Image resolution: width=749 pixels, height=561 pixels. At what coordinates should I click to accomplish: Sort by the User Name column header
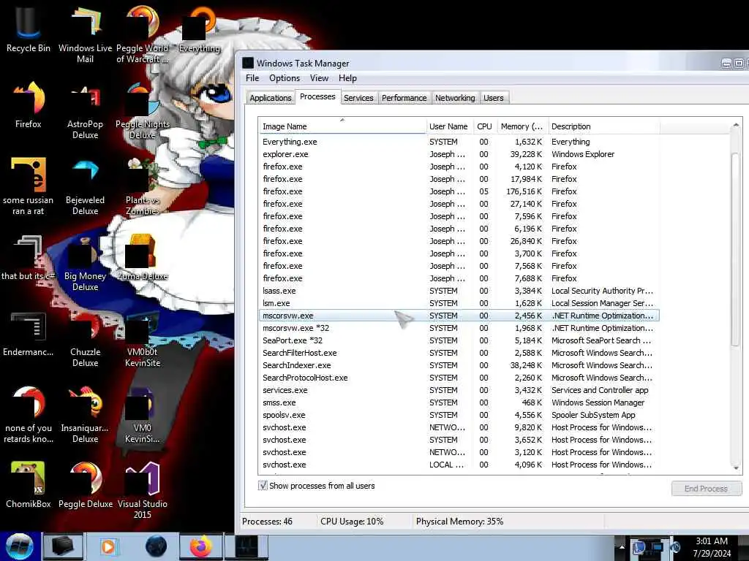pyautogui.click(x=449, y=126)
